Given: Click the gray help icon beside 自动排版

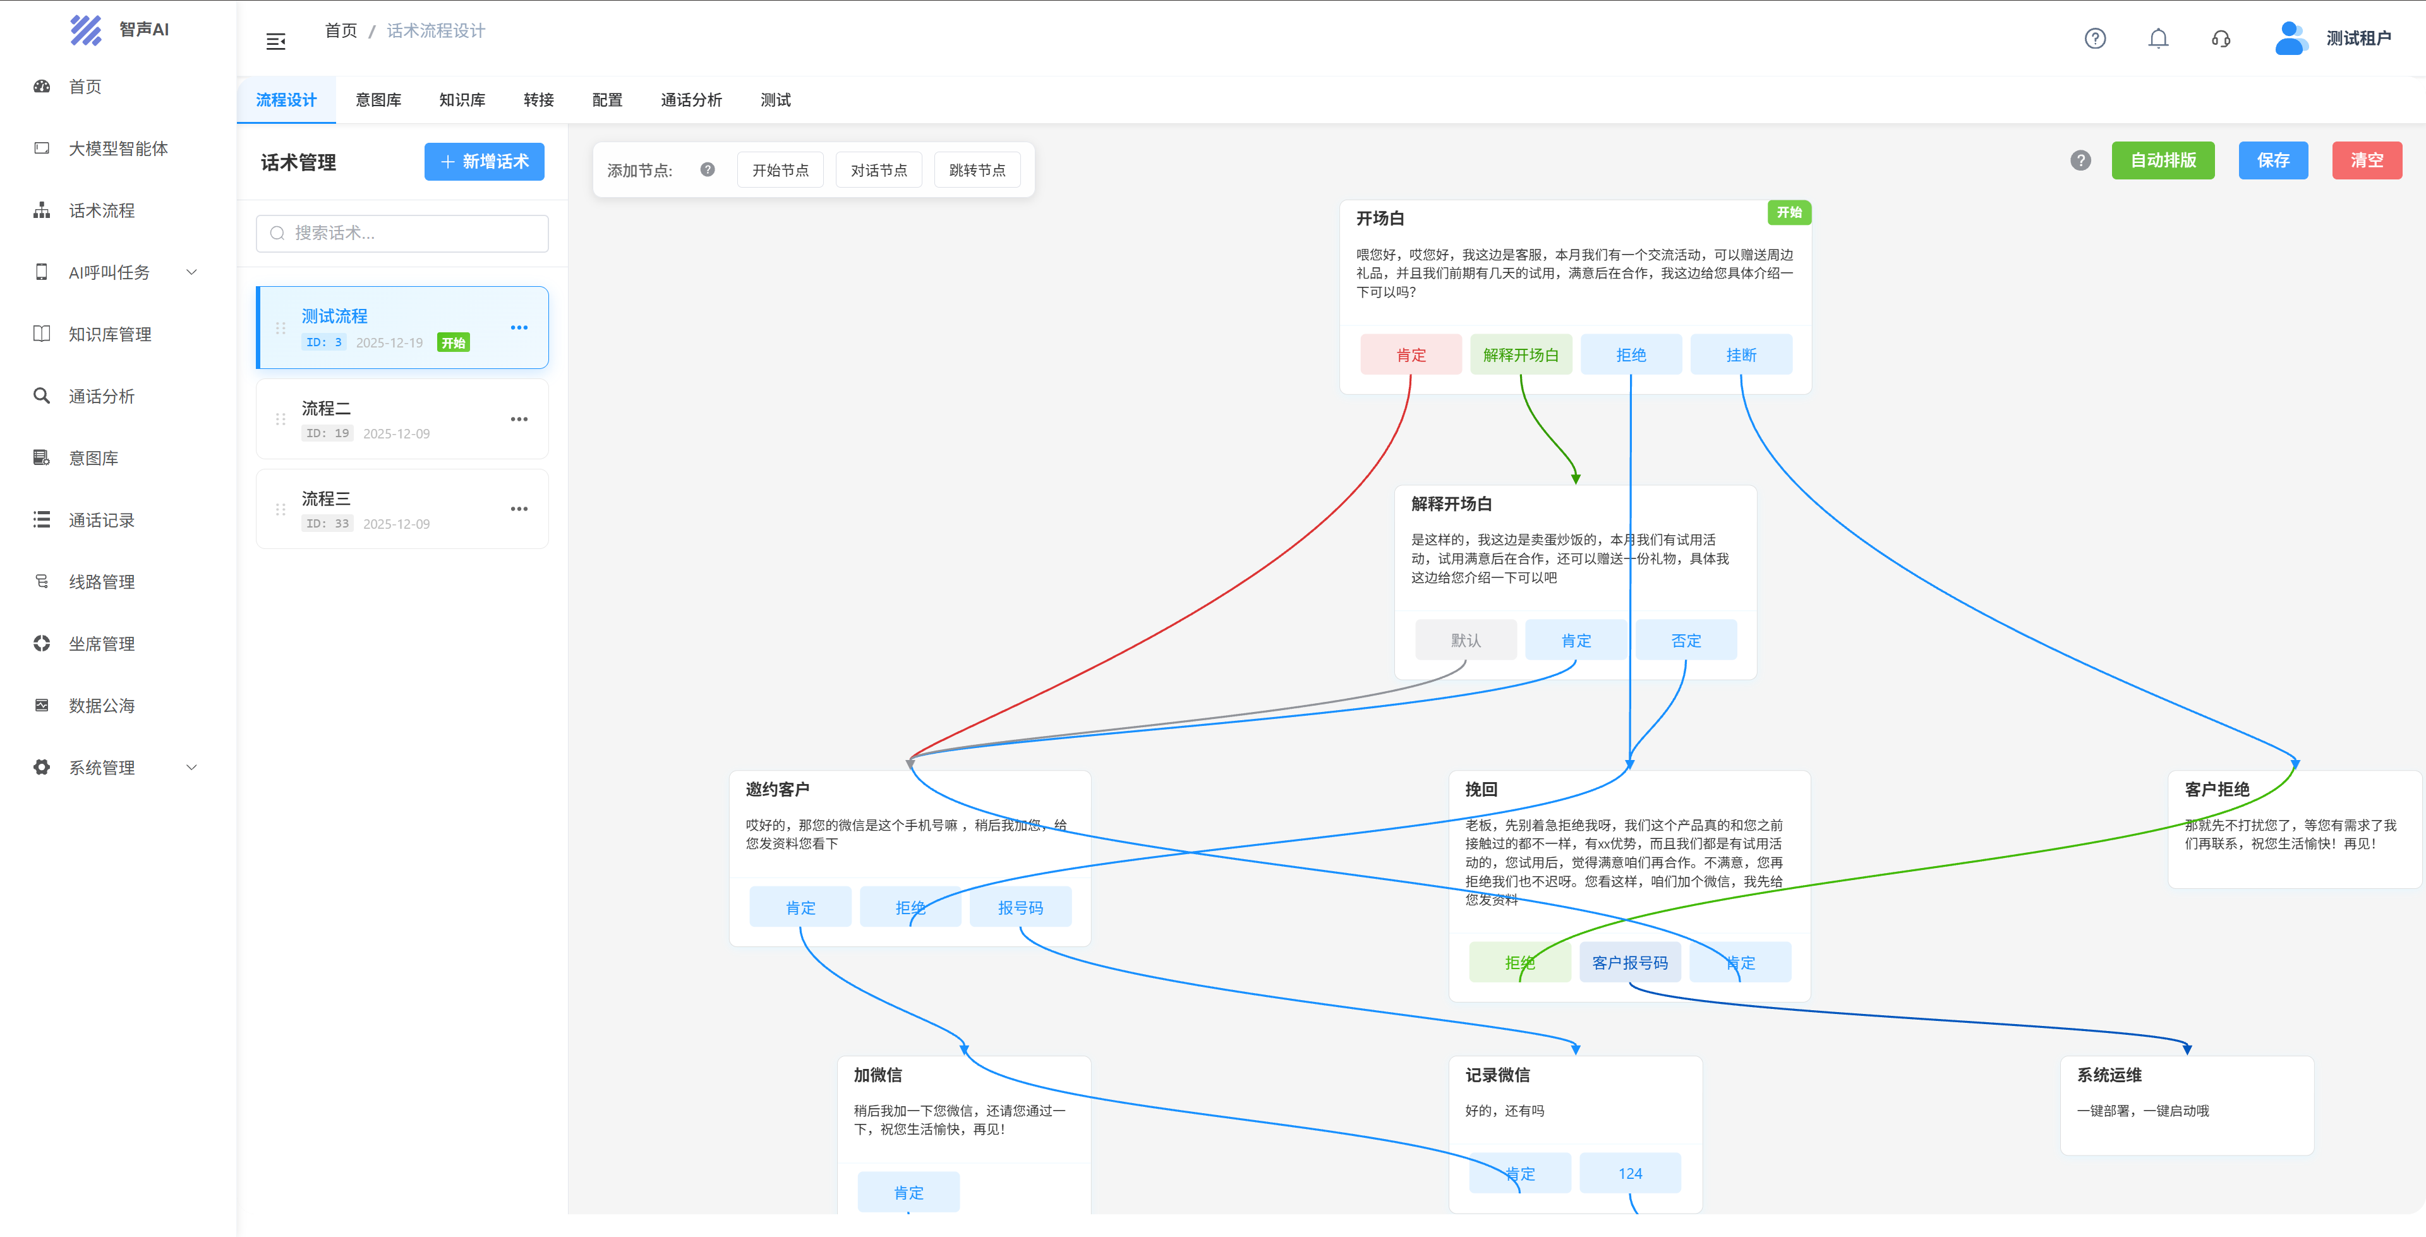Looking at the screenshot, I should tap(2080, 160).
